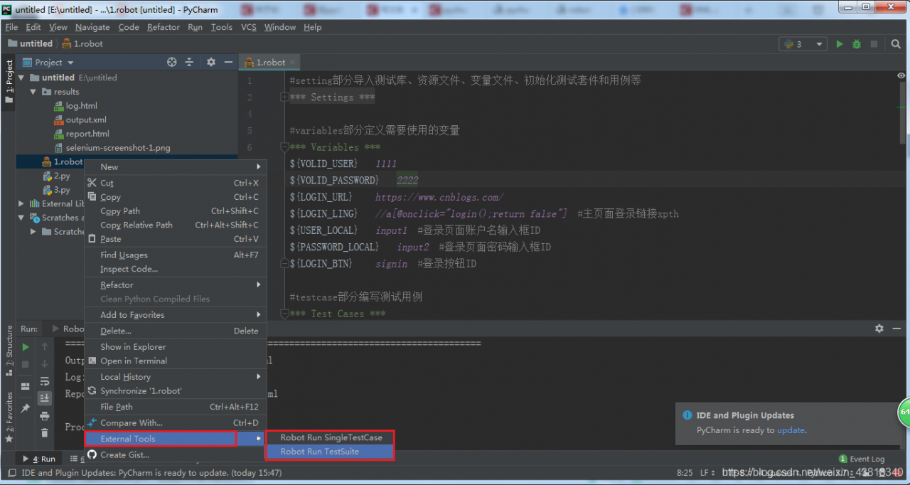Click down the stack trace arrow
910x485 pixels.
[45, 364]
